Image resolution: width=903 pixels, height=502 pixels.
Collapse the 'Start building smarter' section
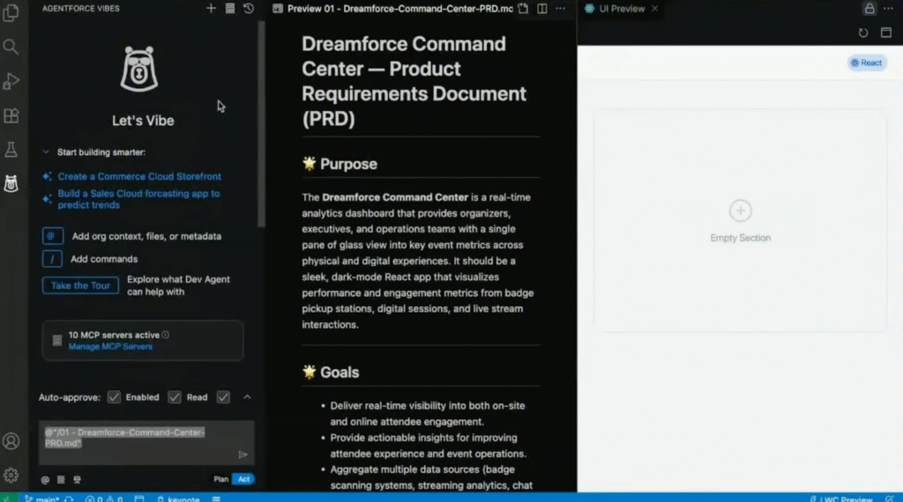coord(46,152)
